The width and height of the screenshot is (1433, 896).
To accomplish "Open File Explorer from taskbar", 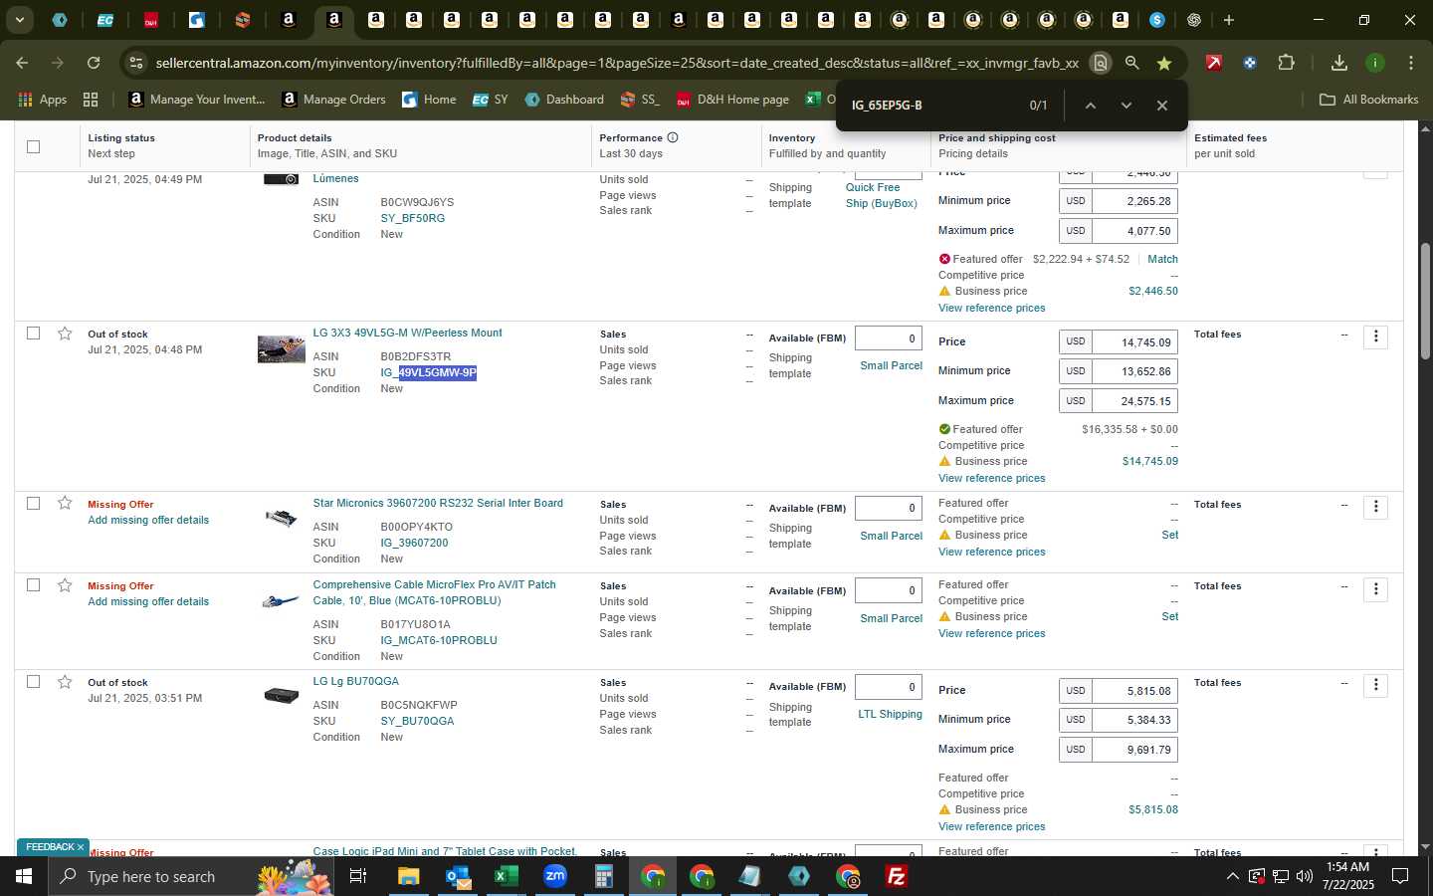I will pyautogui.click(x=409, y=876).
